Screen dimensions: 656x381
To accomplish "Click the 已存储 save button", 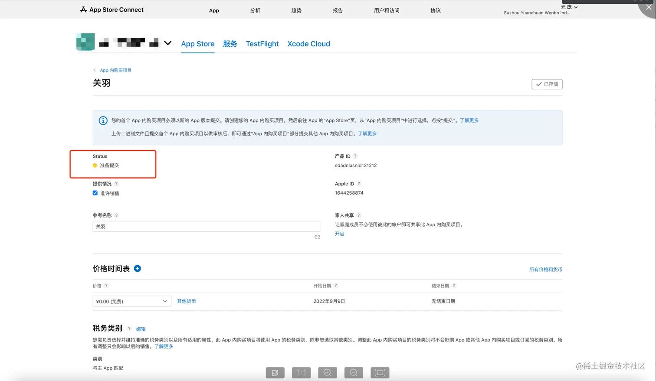I will [547, 84].
